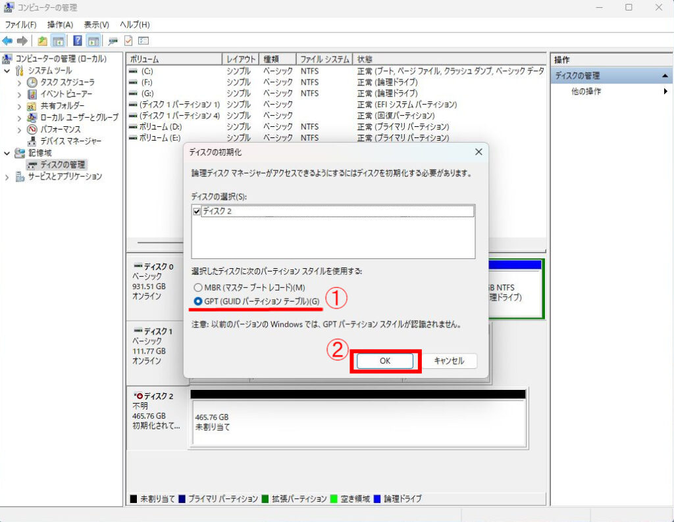The image size is (674, 522).
Task: Sort by the レイアウト column header
Action: point(241,59)
